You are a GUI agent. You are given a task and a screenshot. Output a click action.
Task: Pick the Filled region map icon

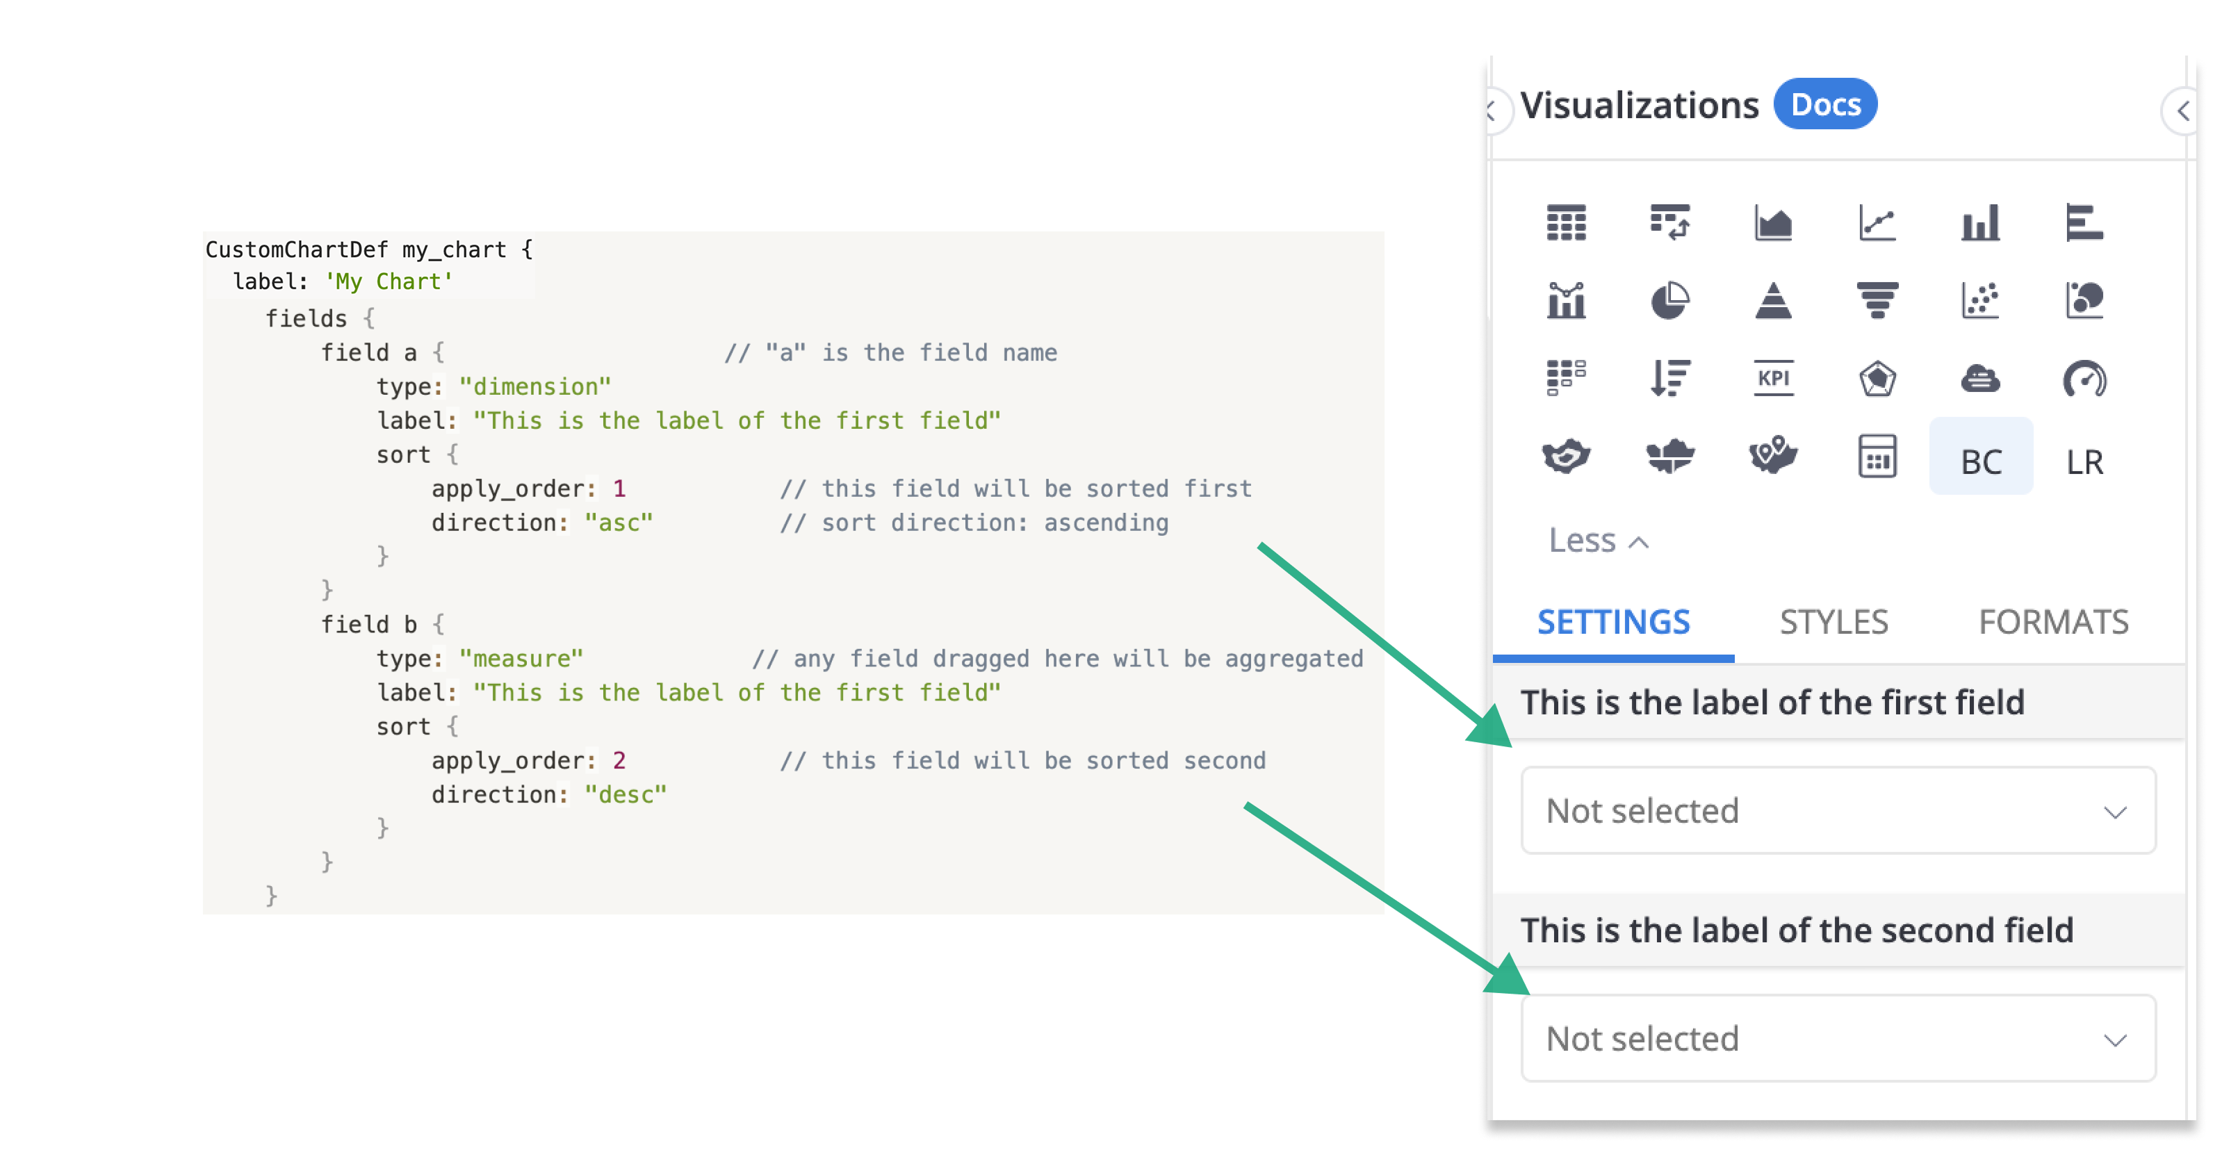point(1669,455)
